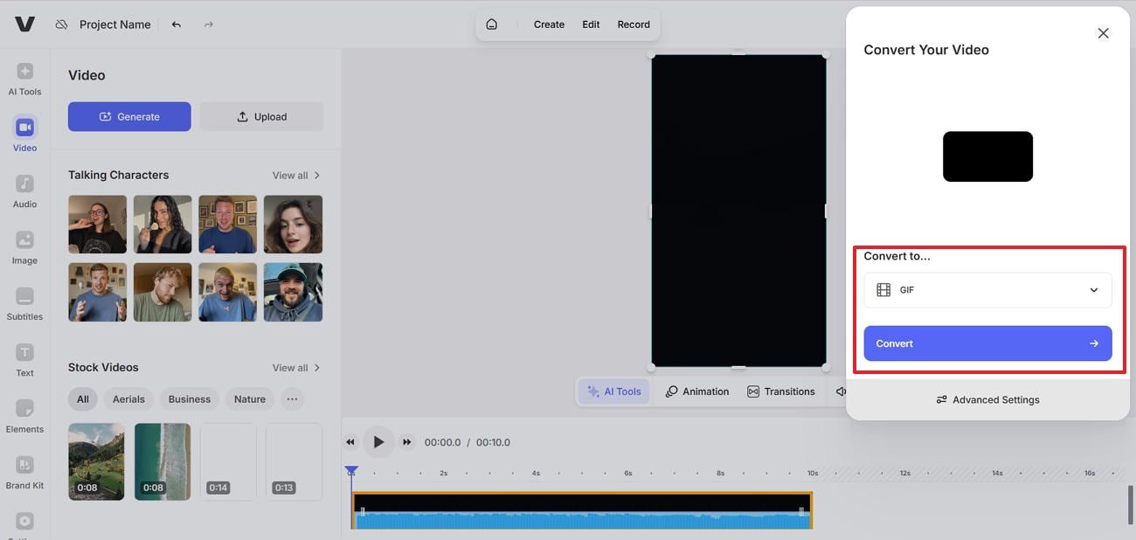Open View all Talking Characters
The height and width of the screenshot is (540, 1136).
coord(289,175)
